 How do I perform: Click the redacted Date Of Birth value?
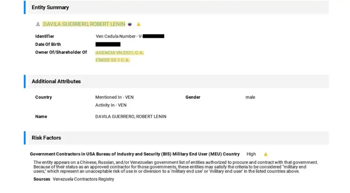(108, 44)
